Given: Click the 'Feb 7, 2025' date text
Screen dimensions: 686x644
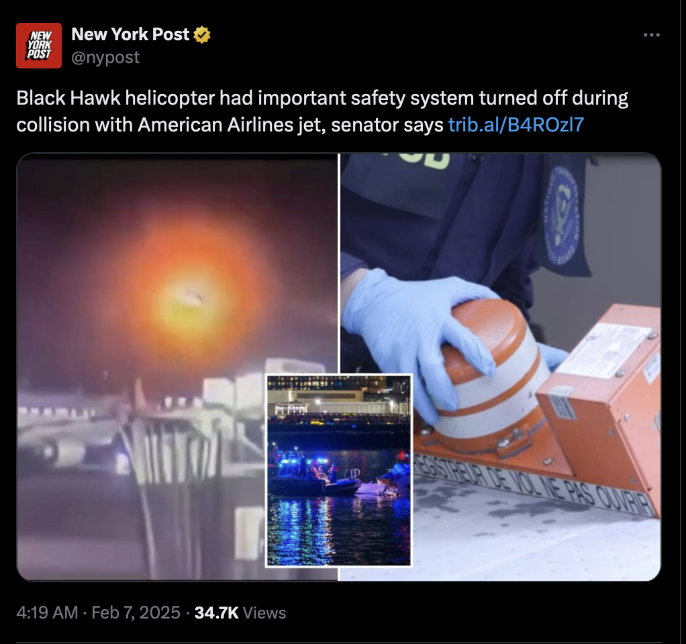Looking at the screenshot, I should pyautogui.click(x=136, y=612).
